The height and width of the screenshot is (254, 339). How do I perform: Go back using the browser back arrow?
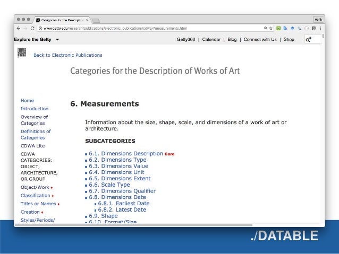[x=19, y=28]
